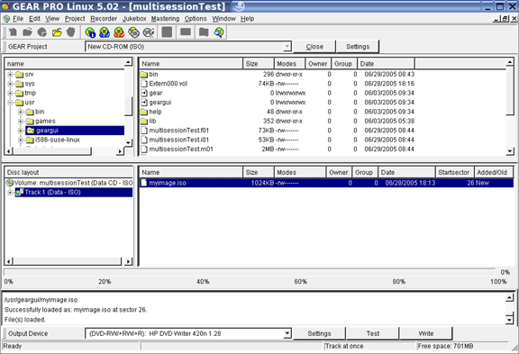519x354 pixels.
Task: Select the multisessionTest.f01 file row
Action: [278, 131]
